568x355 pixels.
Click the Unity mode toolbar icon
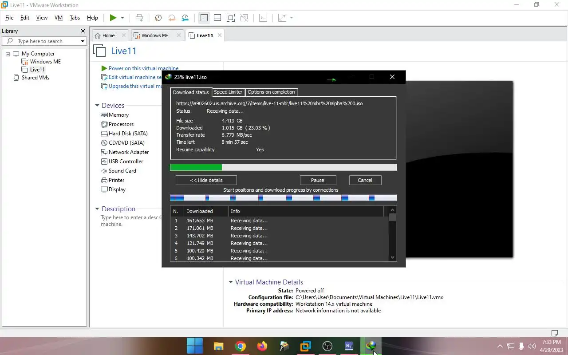[244, 18]
